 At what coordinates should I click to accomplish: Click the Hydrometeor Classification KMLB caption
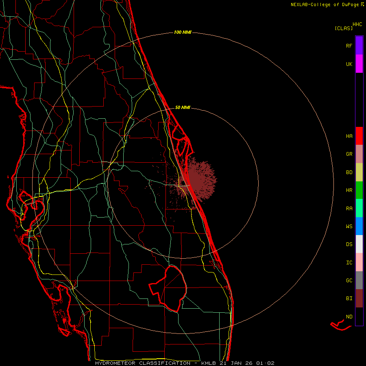pyautogui.click(x=185, y=363)
